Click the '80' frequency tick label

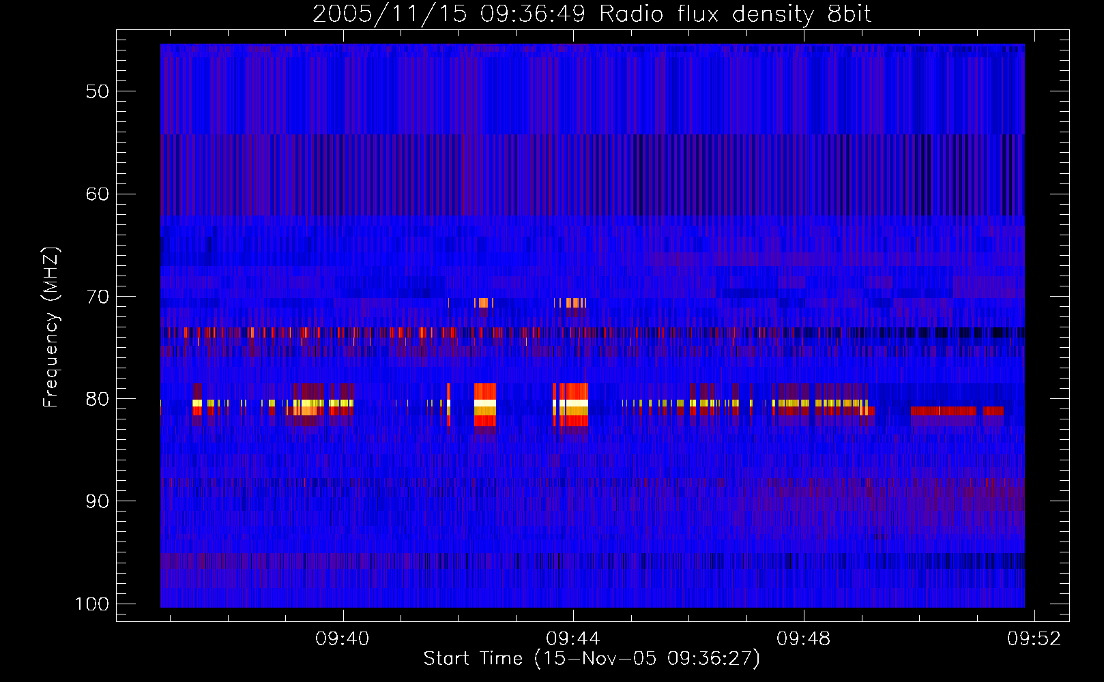98,399
